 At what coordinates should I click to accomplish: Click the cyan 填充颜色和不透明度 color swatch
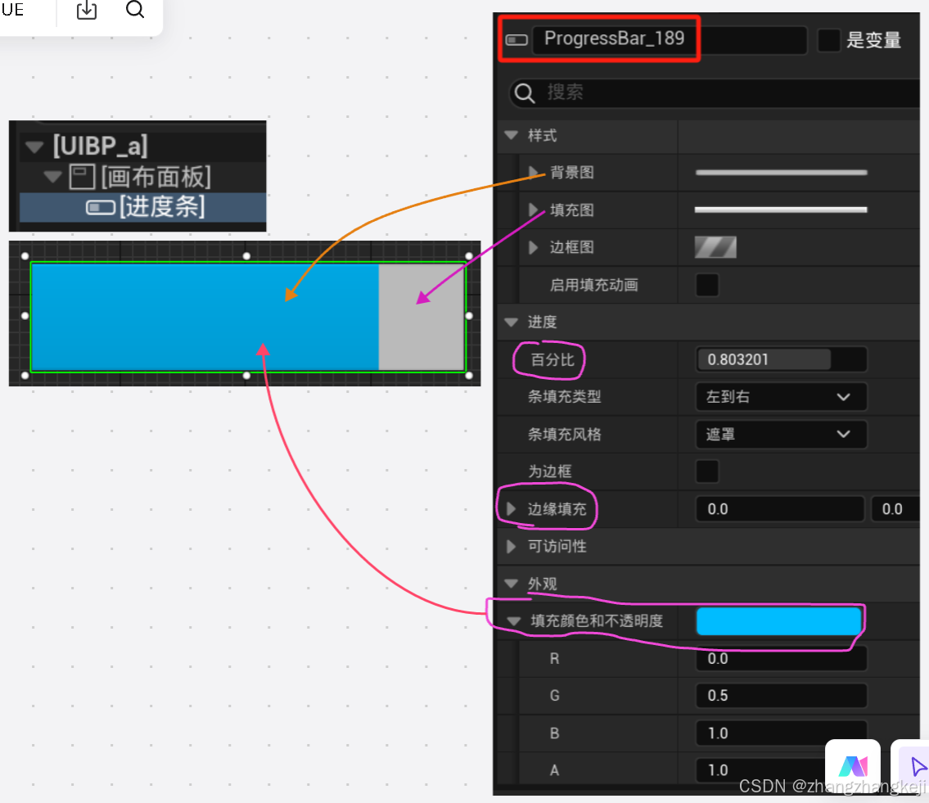778,621
